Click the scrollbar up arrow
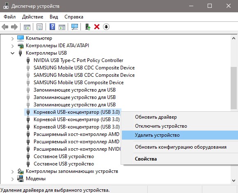Screen dimensions: 238x193 (x=234, y=38)
